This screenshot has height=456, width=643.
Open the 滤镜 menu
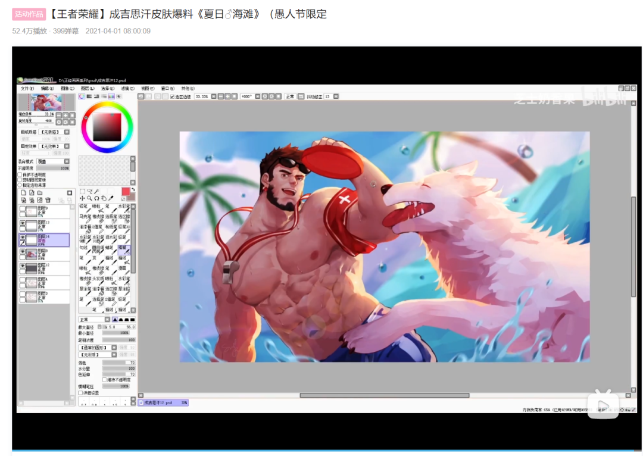(x=127, y=89)
